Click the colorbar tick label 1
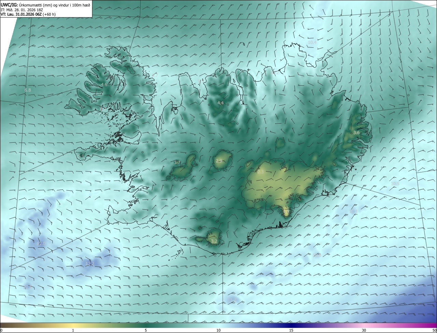This screenshot has width=437, height=333. 73,330
